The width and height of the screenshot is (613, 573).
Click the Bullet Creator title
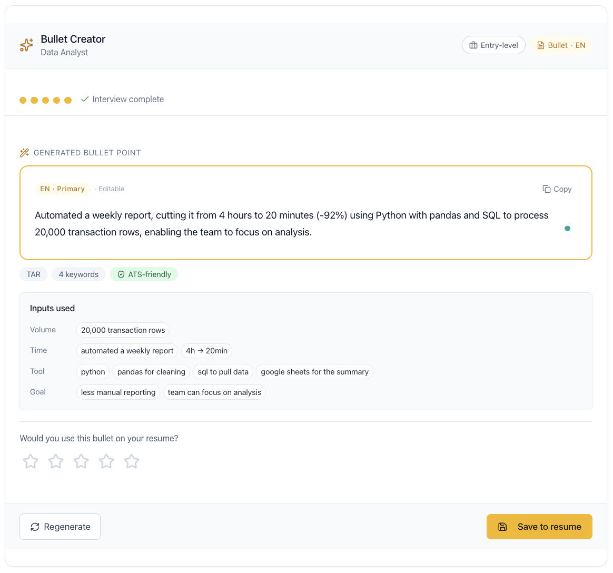73,39
